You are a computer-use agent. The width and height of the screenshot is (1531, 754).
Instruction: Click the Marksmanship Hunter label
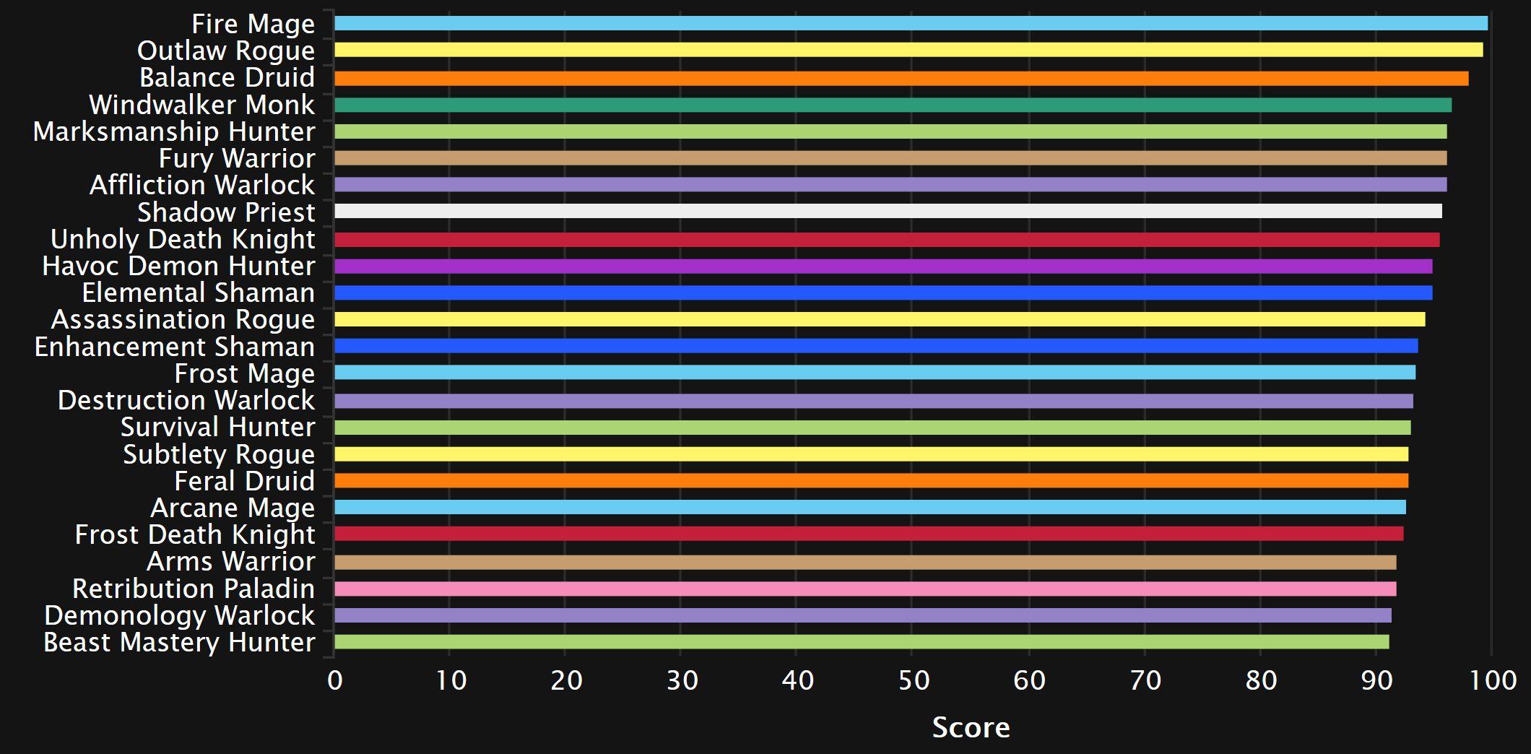click(174, 132)
